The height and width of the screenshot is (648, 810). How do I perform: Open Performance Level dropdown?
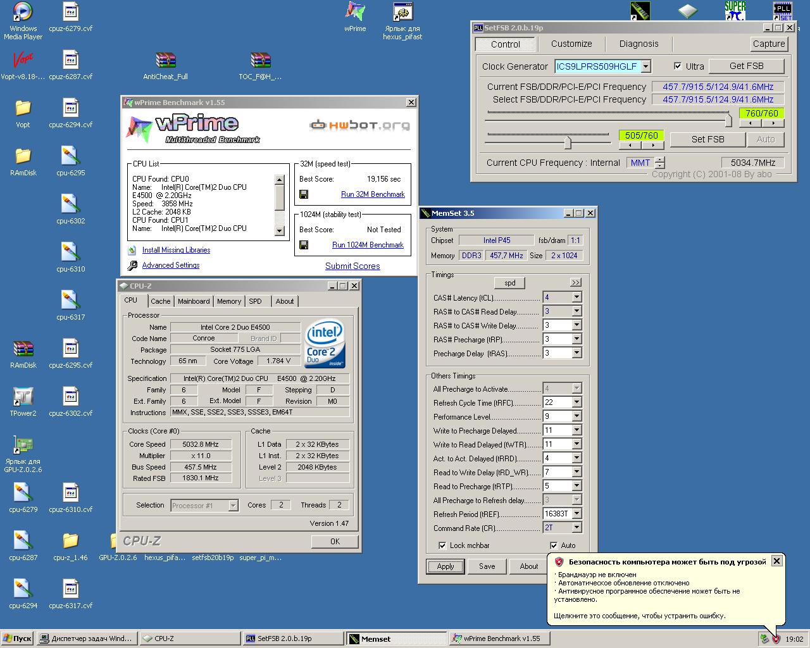coord(576,416)
